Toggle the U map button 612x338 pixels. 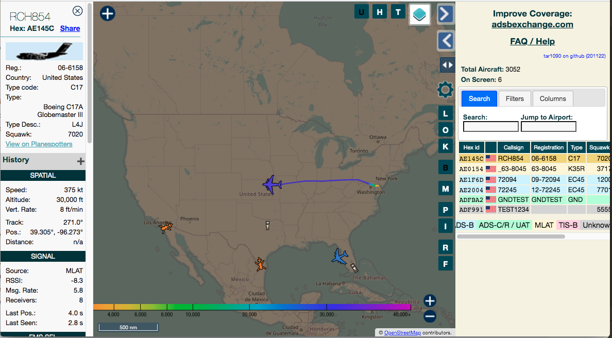coord(362,12)
